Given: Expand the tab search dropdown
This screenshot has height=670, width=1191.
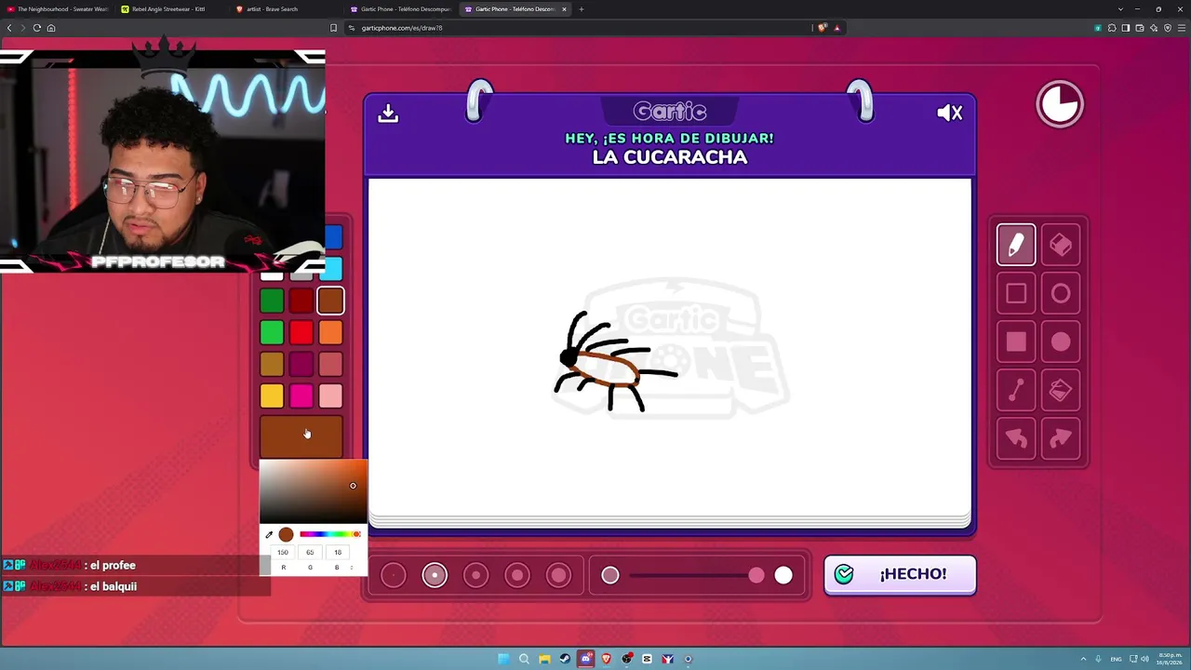Looking at the screenshot, I should coord(1120,9).
